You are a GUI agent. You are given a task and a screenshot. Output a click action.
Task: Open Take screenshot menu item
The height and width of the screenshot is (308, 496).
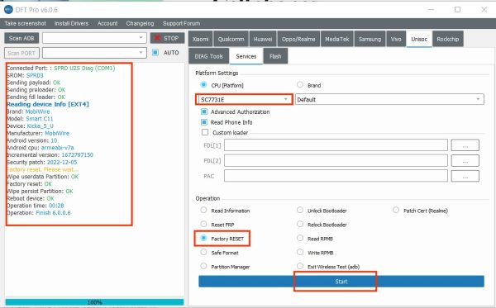26,23
